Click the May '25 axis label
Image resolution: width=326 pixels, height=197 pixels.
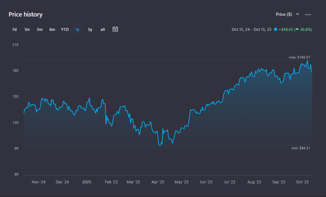pos(181,182)
